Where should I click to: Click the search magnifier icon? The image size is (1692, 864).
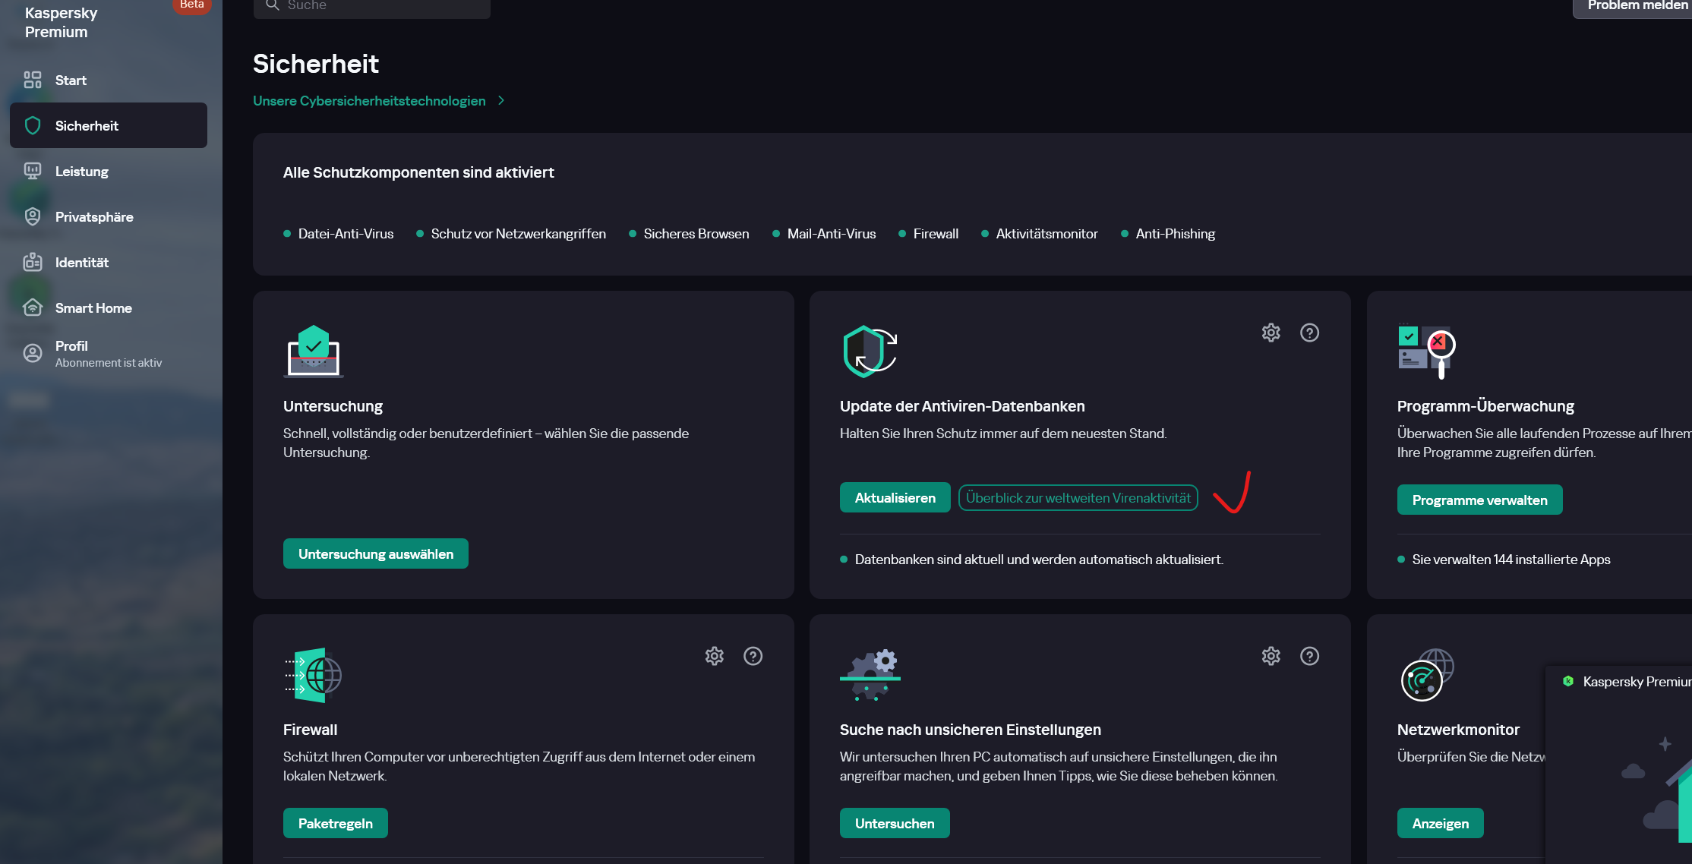[x=272, y=5]
